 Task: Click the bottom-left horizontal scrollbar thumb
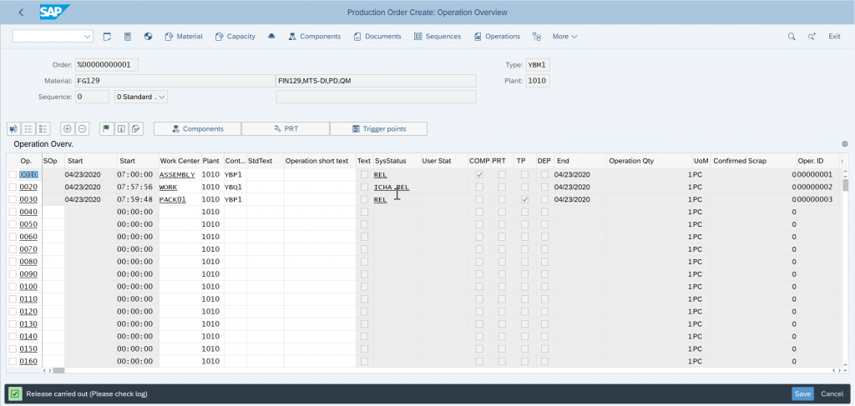pos(58,370)
